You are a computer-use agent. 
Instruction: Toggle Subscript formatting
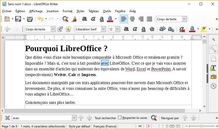click(x=171, y=29)
